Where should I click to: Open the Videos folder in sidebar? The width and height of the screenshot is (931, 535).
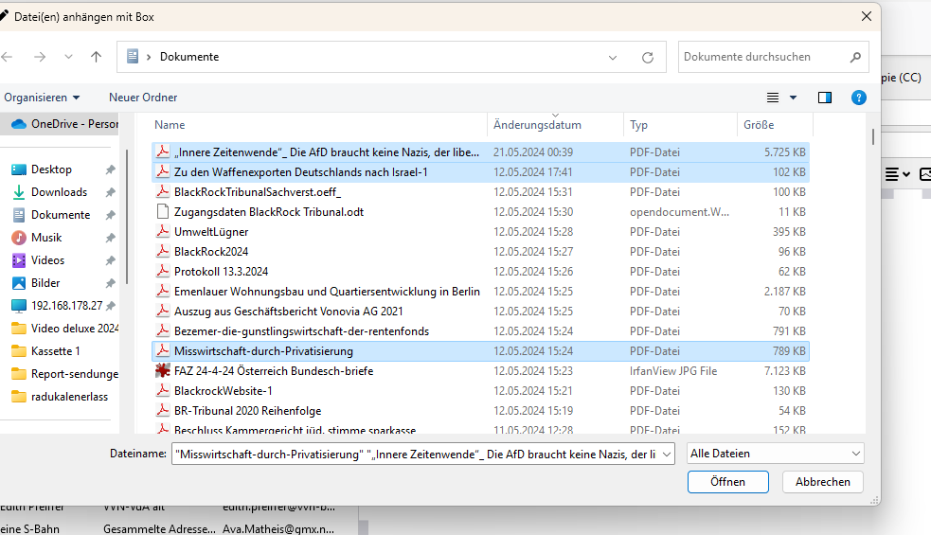tap(47, 260)
